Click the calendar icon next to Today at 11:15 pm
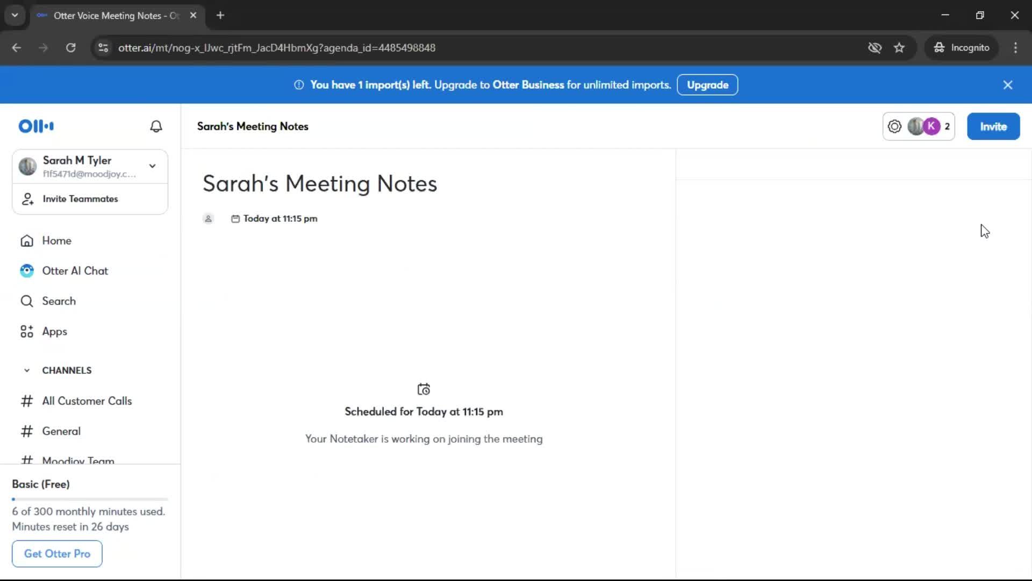The width and height of the screenshot is (1032, 581). coord(235,219)
